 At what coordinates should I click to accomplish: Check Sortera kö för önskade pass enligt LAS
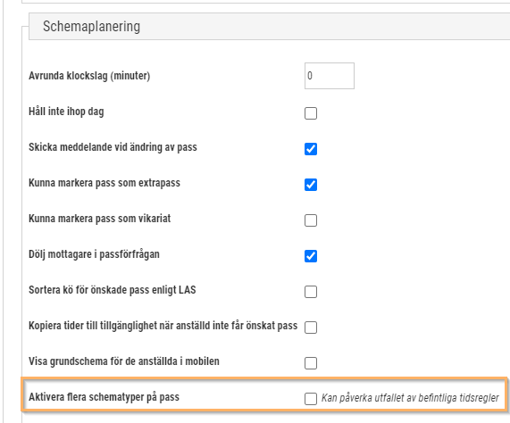pos(311,292)
